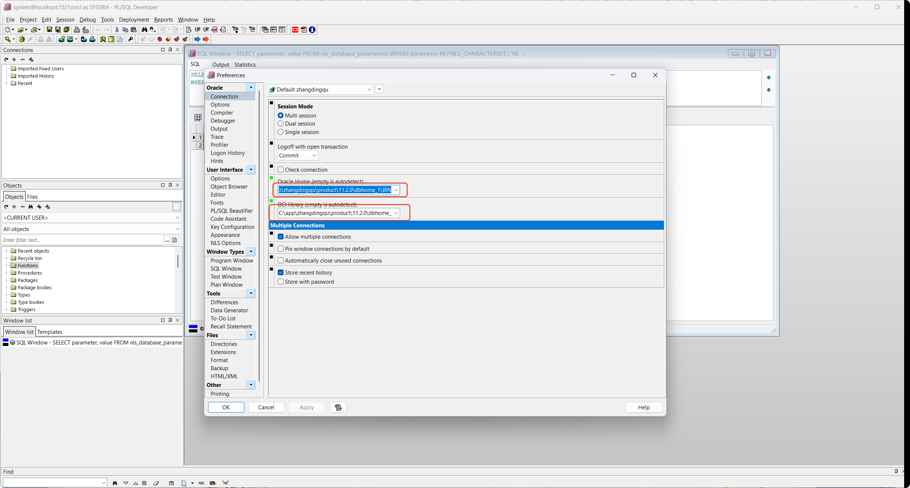The image size is (910, 488).
Task: Enable the Check connection checkbox
Action: pyautogui.click(x=281, y=170)
